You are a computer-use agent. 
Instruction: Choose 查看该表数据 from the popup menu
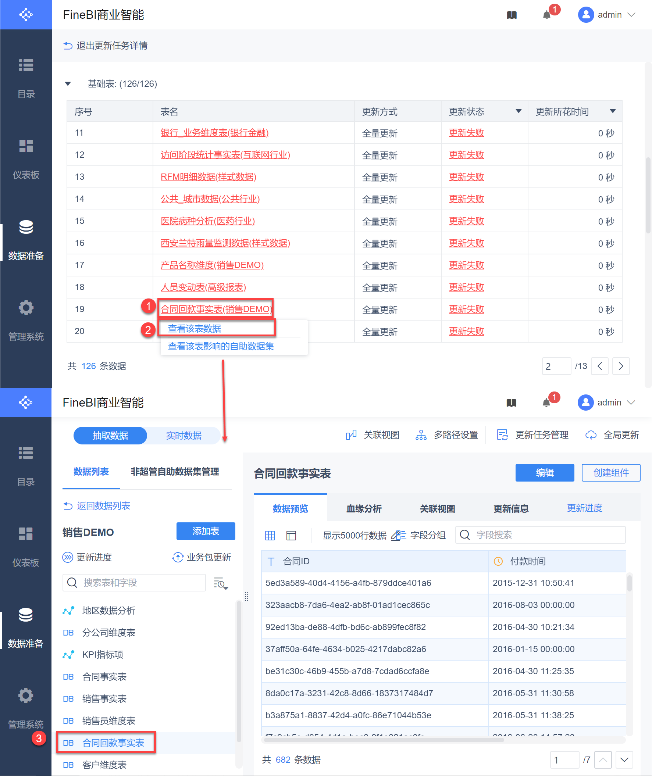coord(195,329)
